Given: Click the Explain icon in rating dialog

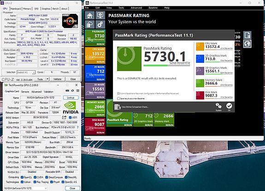Looking at the screenshot, I should pos(218,106).
